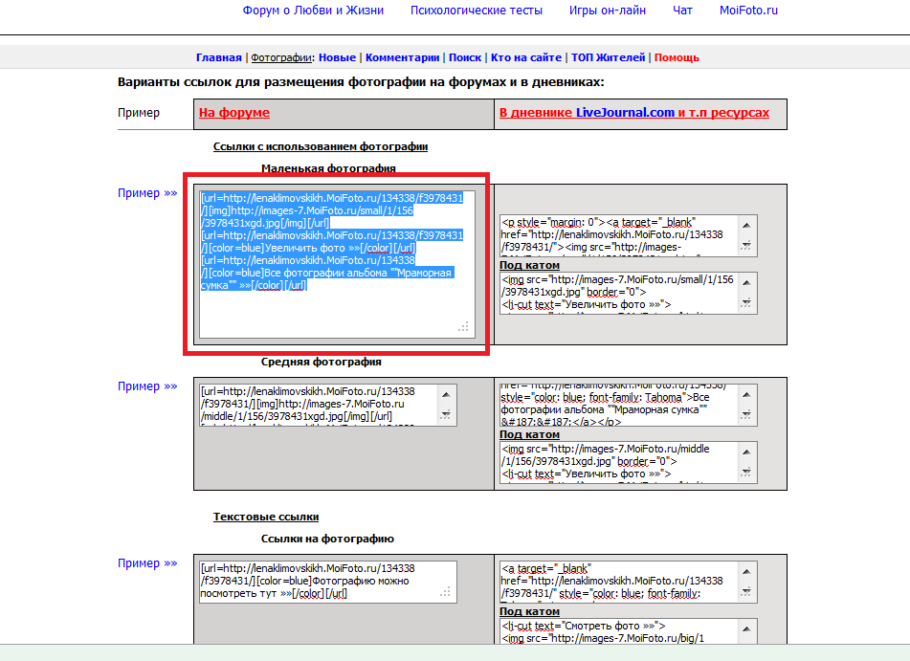This screenshot has width=910, height=661.
Task: Click the red Помощь link
Action: (x=677, y=58)
